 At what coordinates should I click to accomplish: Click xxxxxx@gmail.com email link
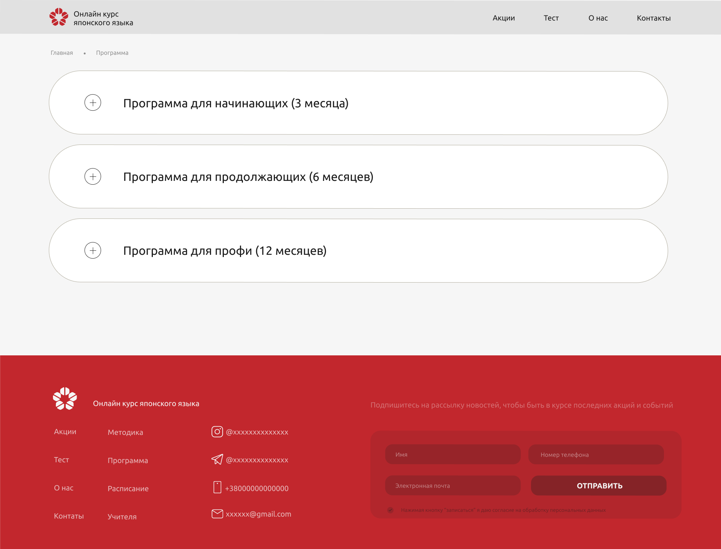[258, 514]
